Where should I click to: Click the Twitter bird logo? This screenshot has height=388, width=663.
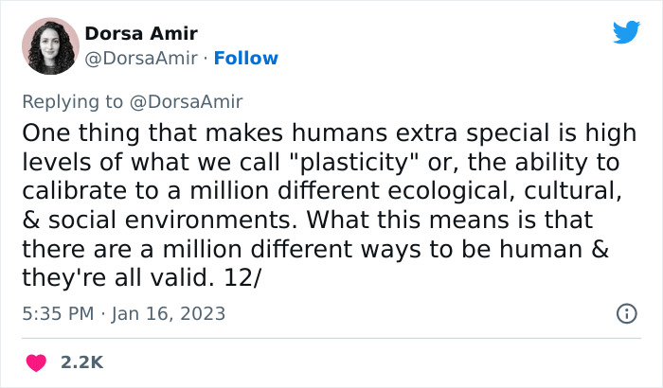pyautogui.click(x=626, y=32)
